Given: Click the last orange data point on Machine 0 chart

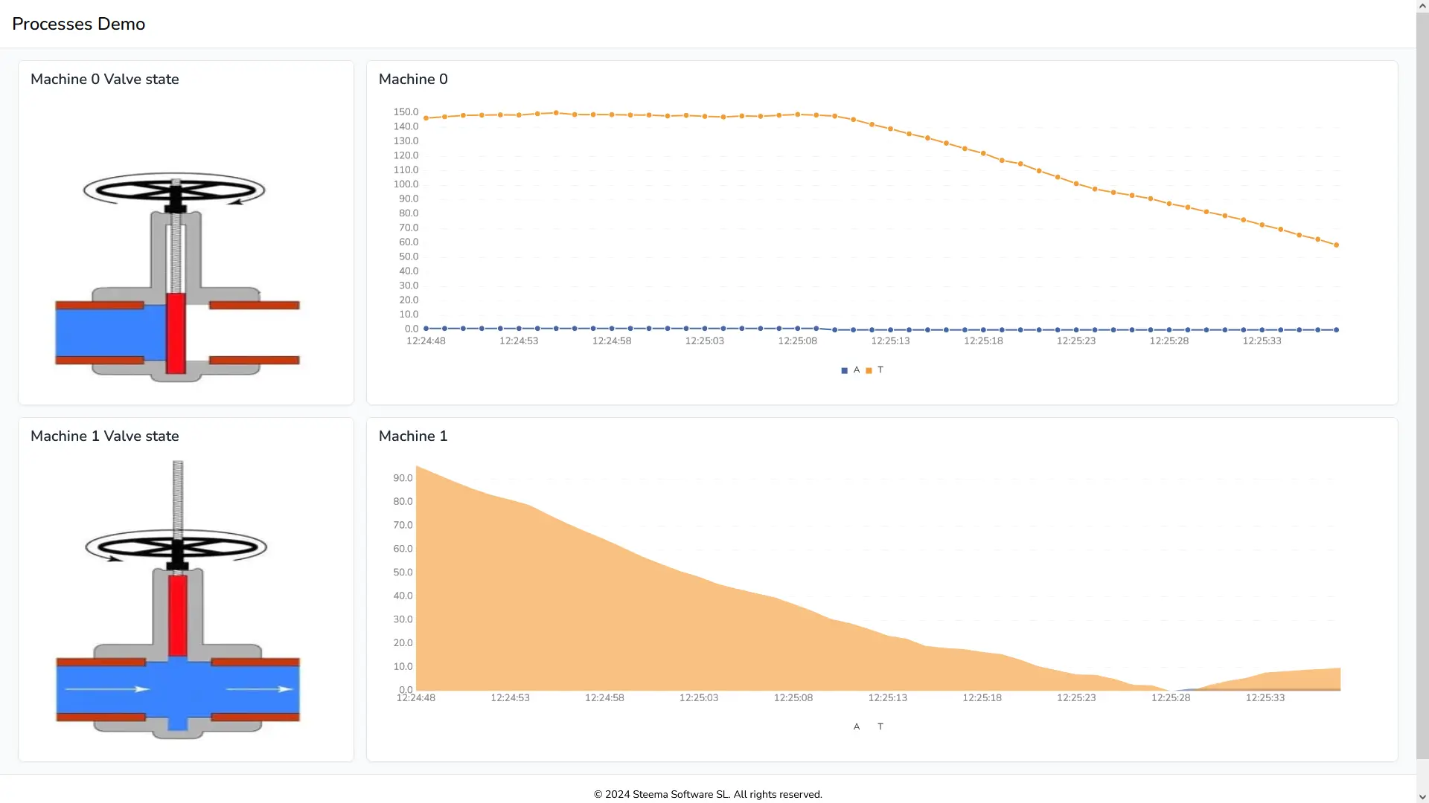Looking at the screenshot, I should (1337, 244).
